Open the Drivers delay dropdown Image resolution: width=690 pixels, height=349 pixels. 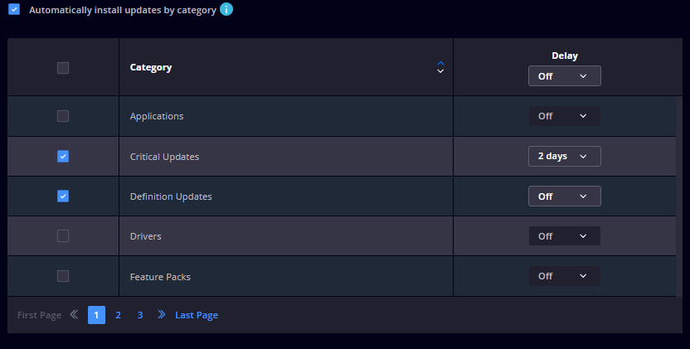coord(565,236)
